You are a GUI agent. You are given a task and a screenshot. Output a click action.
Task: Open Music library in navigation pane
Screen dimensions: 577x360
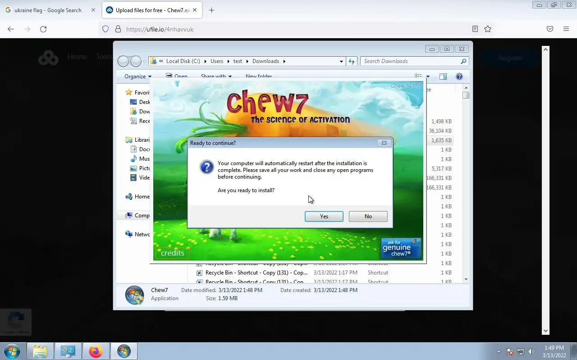[140, 158]
